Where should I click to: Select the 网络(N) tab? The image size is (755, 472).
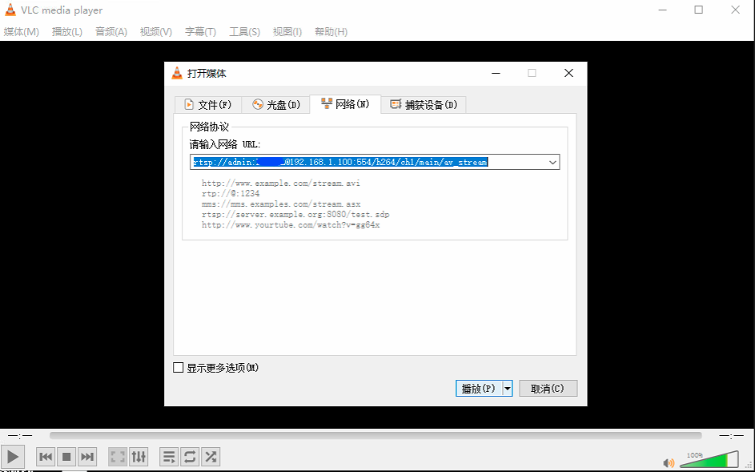coord(345,103)
